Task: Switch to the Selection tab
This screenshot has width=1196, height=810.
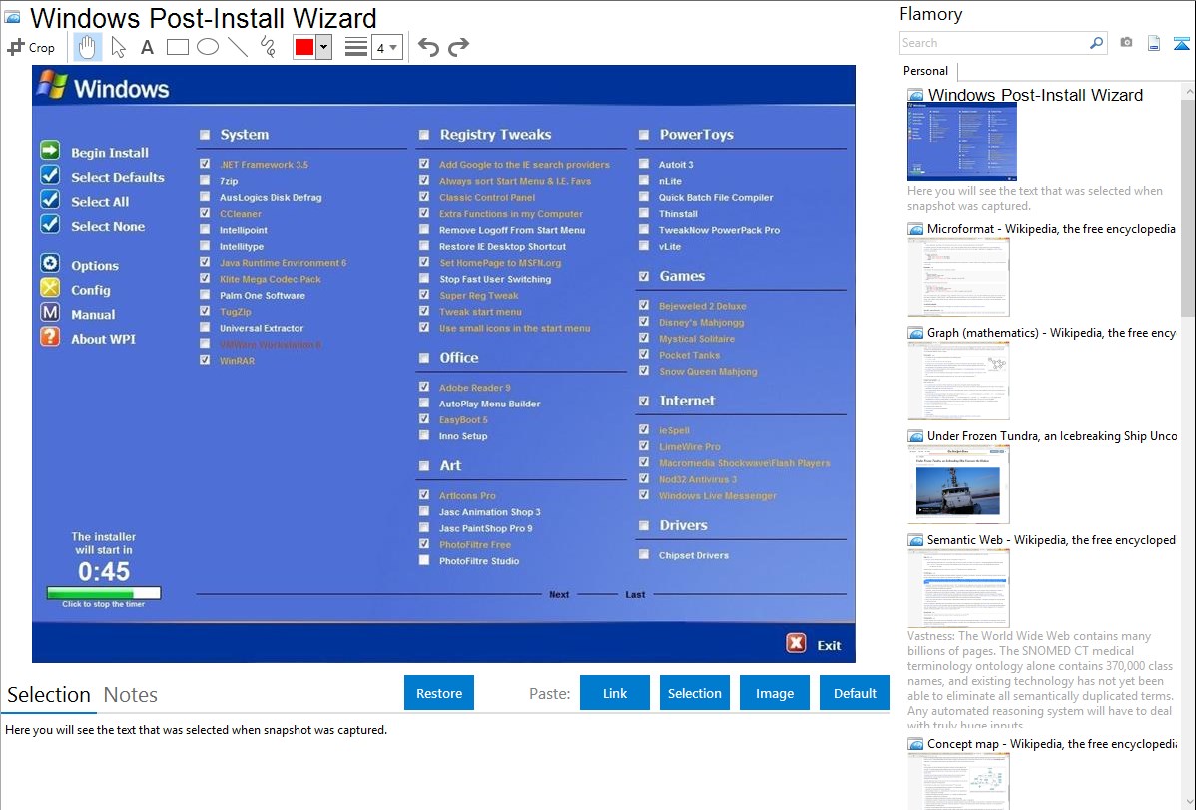Action: click(49, 695)
